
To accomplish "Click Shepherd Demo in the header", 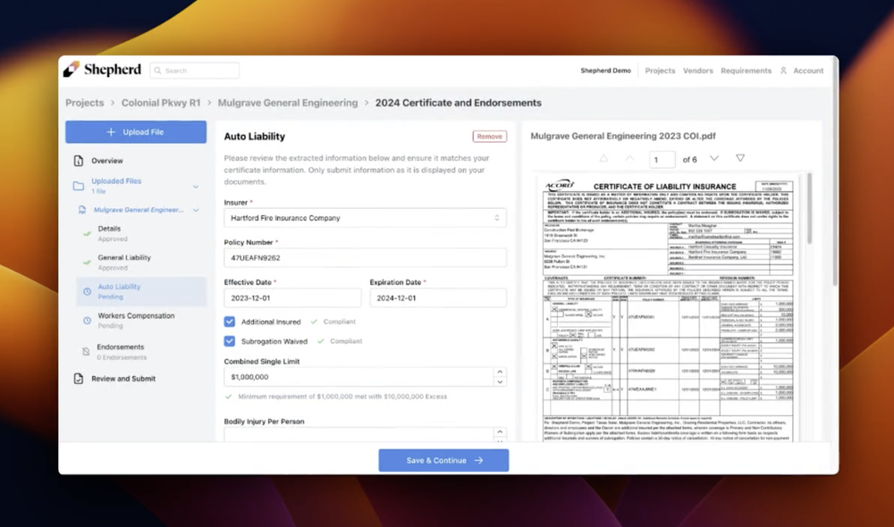I will point(605,71).
